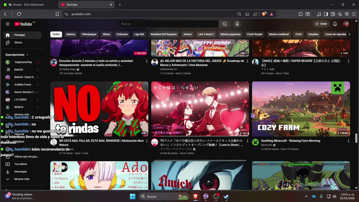Reload the page in browser

pos(19,14)
